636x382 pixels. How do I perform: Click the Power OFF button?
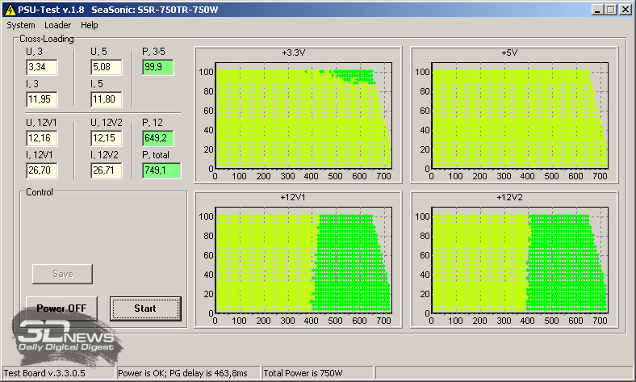61,309
